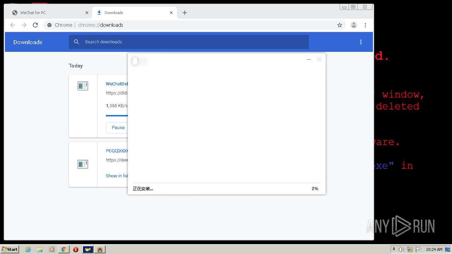Open the Chrome profile avatar
Image resolution: width=452 pixels, height=254 pixels.
tap(353, 25)
